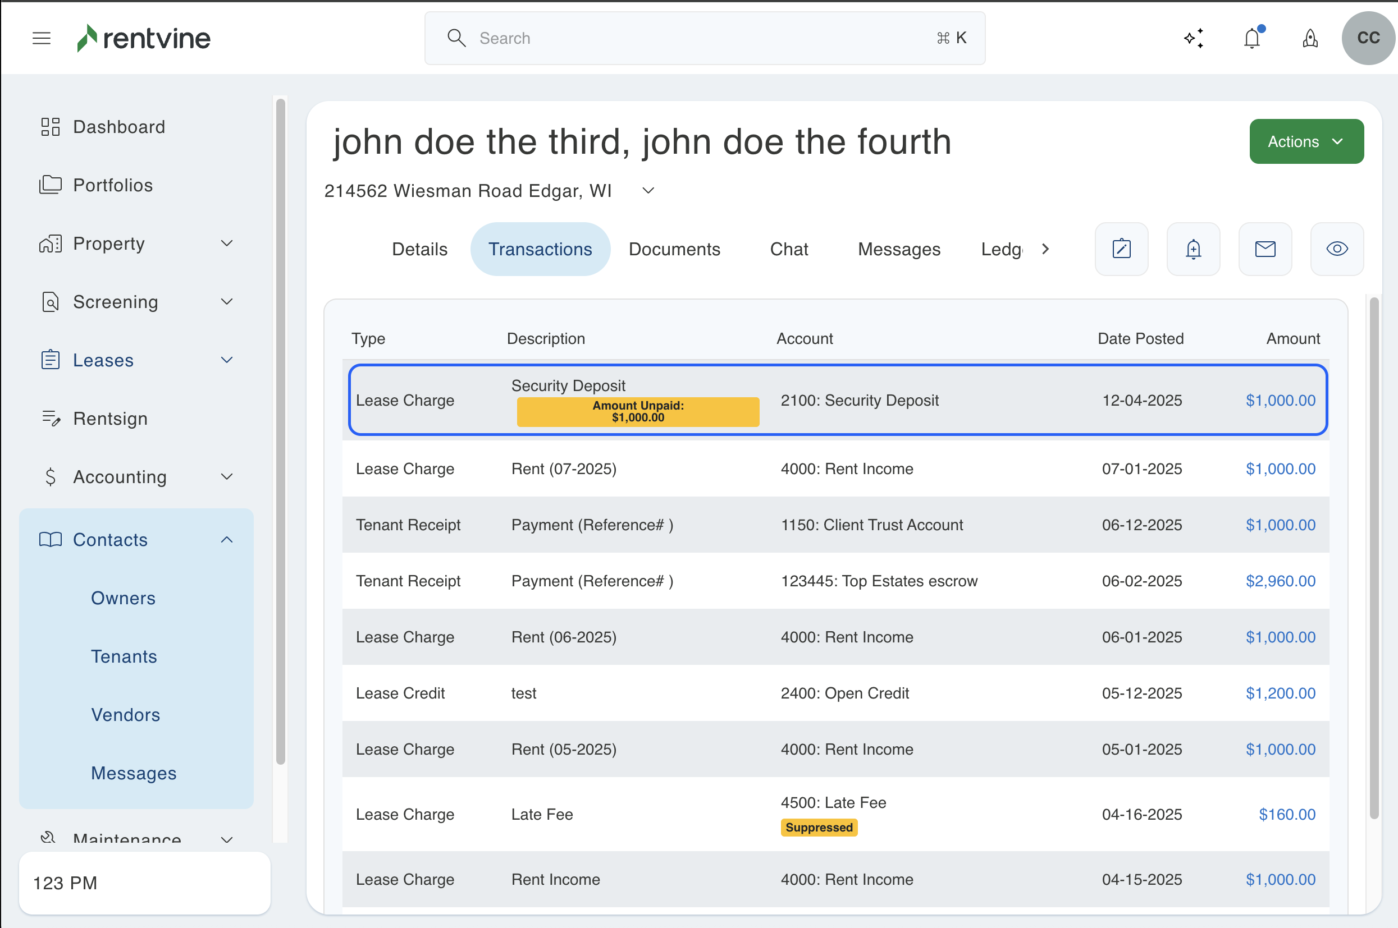Viewport: 1398px width, 928px height.
Task: Open the hamburger menu icon
Action: 42,39
